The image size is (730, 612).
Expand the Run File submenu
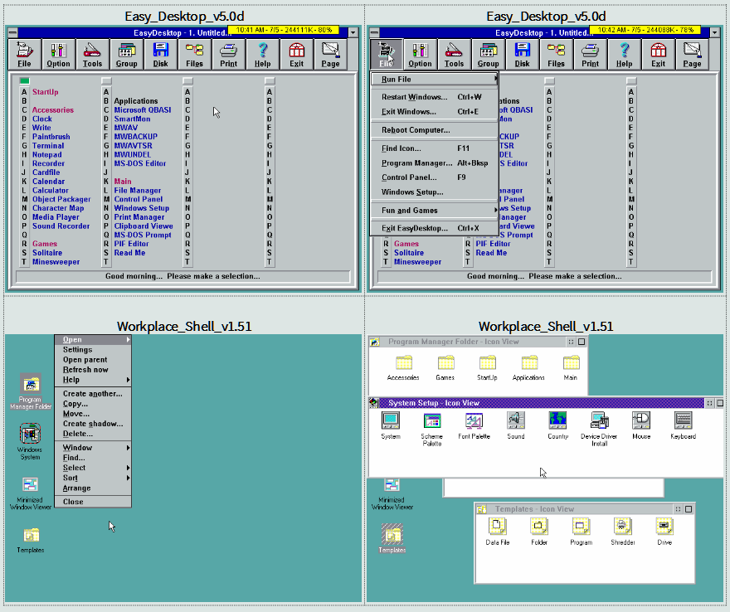[x=435, y=79]
